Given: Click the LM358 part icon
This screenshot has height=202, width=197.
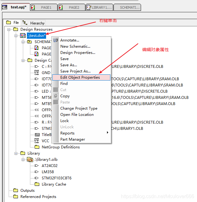Looking at the screenshot, I should point(36,172).
